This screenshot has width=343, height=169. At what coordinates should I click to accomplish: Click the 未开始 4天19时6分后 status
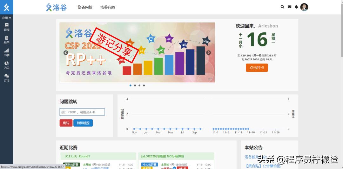tap(174, 165)
